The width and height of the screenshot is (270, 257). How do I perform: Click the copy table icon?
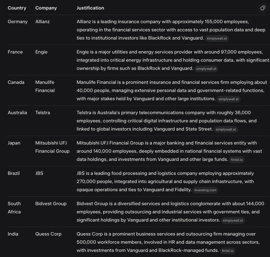[262, 8]
